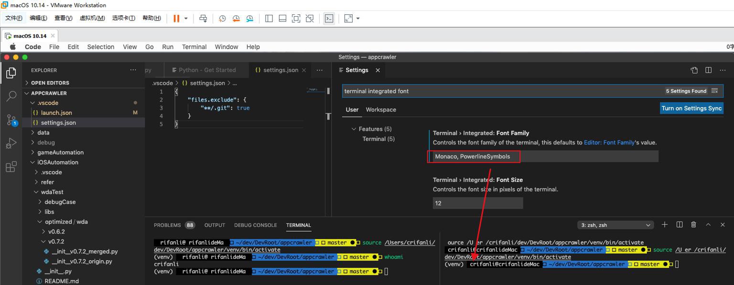
Task: Click the VMware pause virtual machine button
Action: point(176,18)
